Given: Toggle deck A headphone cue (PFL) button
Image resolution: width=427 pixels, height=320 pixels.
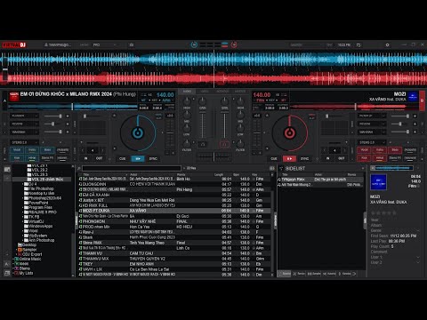Looking at the screenshot, I should click(x=203, y=144).
